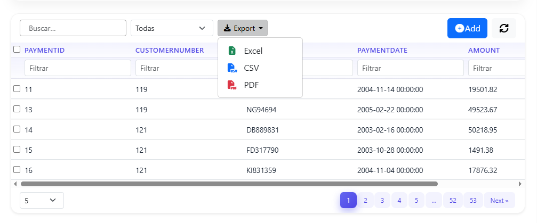This screenshot has width=537, height=223.
Task: Go to the Next » page
Action: coord(499,200)
